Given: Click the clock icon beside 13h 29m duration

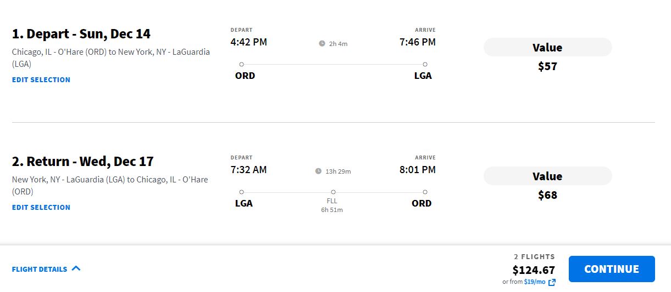Looking at the screenshot, I should tap(318, 171).
